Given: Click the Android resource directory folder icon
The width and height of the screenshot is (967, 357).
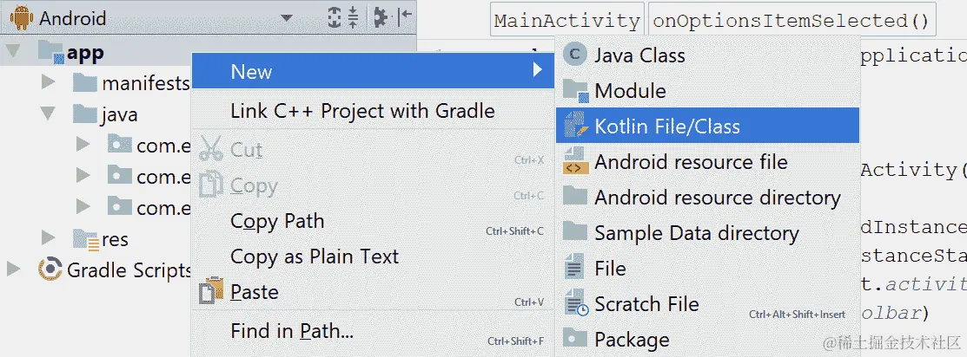Looking at the screenshot, I should [575, 196].
